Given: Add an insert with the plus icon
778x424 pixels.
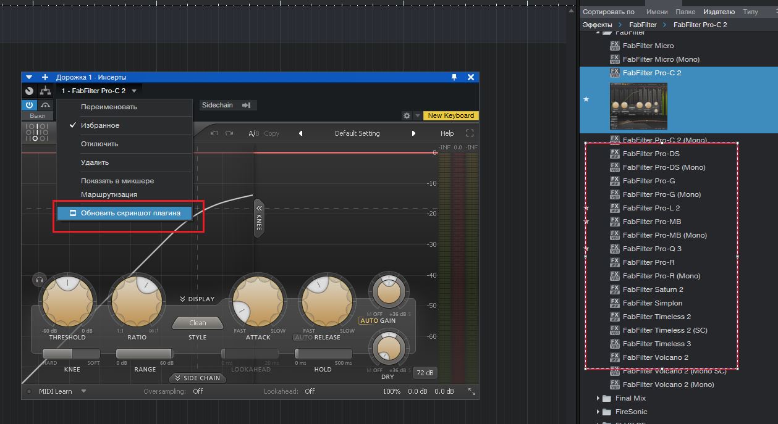Looking at the screenshot, I should (44, 77).
